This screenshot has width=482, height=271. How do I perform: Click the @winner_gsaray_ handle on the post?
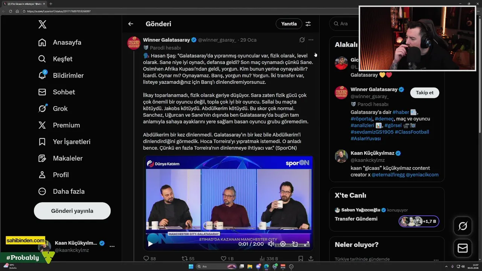217,40
